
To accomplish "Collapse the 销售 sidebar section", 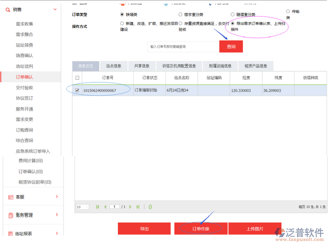I will click(56, 9).
